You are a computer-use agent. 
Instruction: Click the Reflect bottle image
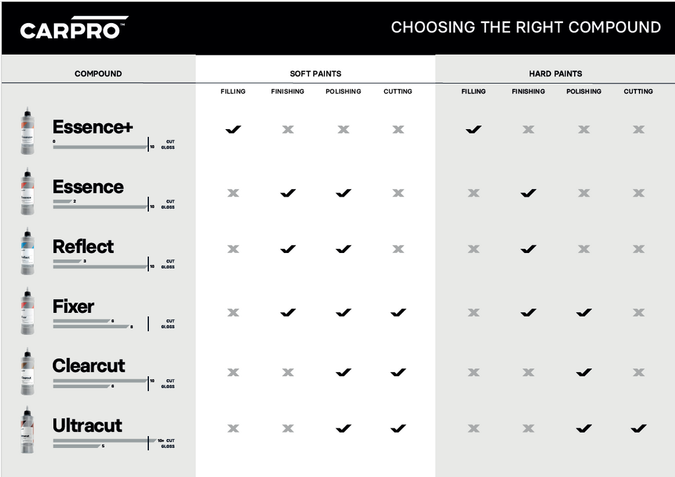pos(28,251)
